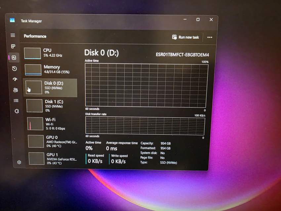Click the Disk 1 (C:) mini graph
The height and width of the screenshot is (211, 281).
click(x=34, y=106)
